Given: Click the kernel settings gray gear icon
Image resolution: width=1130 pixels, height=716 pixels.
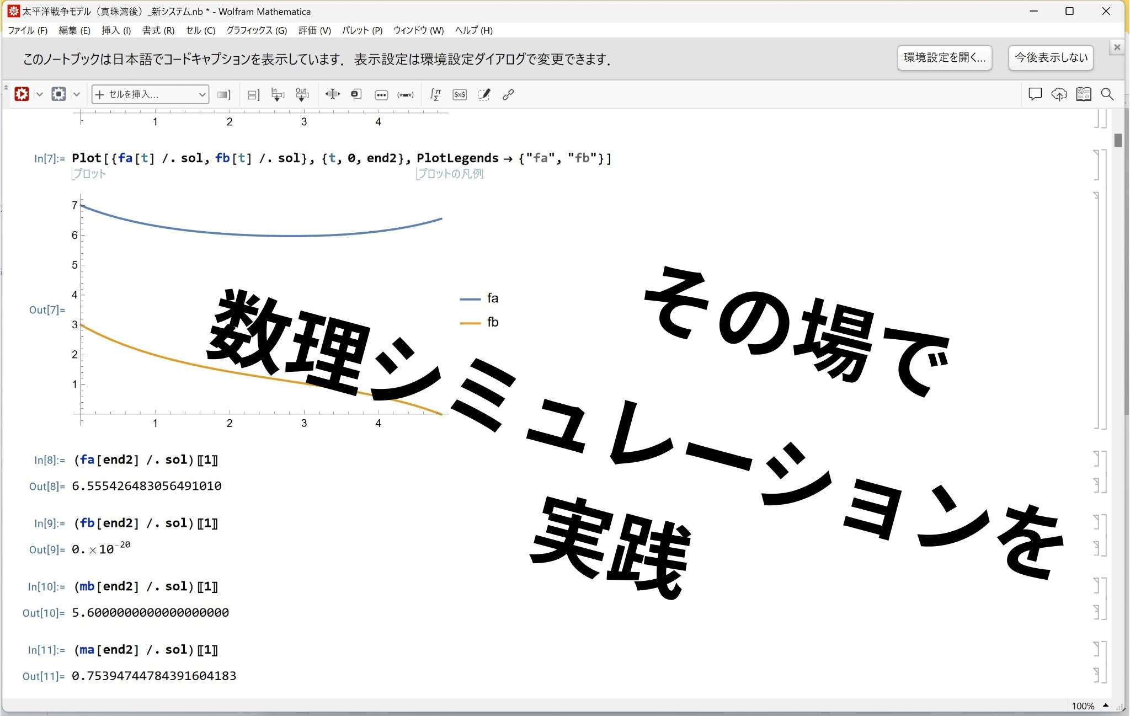Looking at the screenshot, I should pyautogui.click(x=58, y=94).
